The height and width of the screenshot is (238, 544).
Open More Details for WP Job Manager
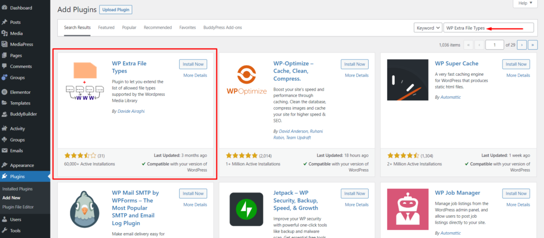[x=518, y=205]
